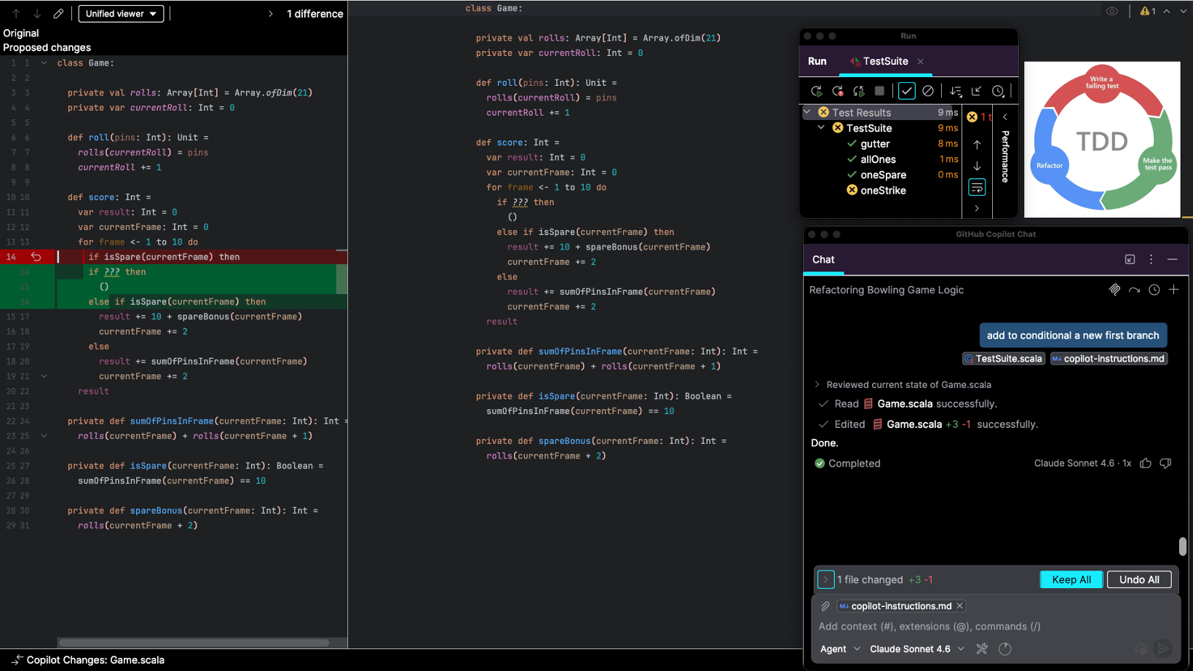
Task: Revert the deleted line 14 change
Action: [x=36, y=257]
